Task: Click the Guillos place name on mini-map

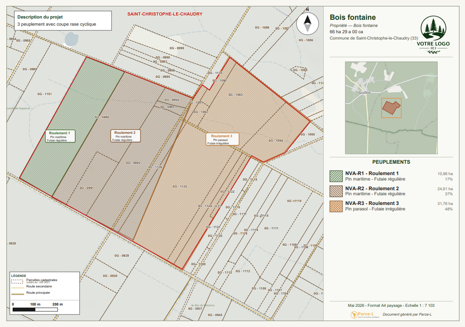Action: pos(365,93)
